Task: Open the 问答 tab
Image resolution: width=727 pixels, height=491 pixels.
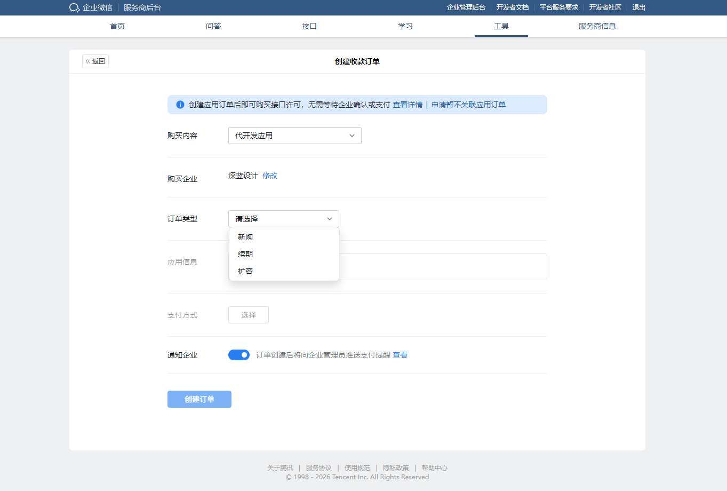Action: click(213, 26)
